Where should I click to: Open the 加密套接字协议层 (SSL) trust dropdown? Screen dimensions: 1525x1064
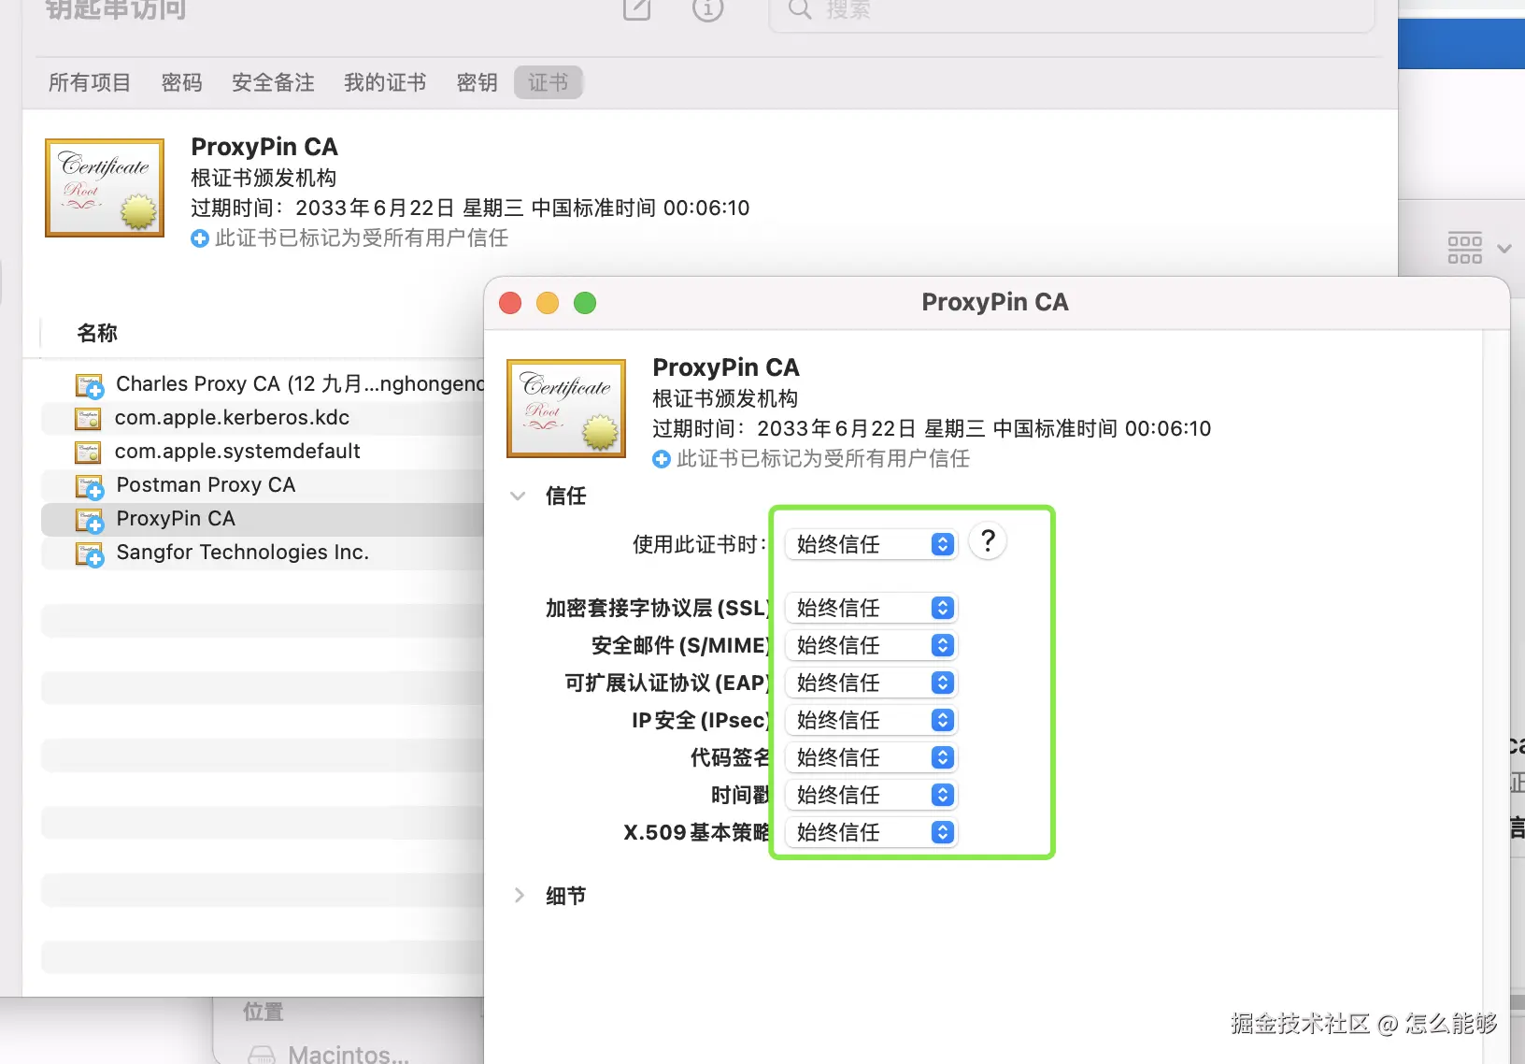tap(871, 608)
